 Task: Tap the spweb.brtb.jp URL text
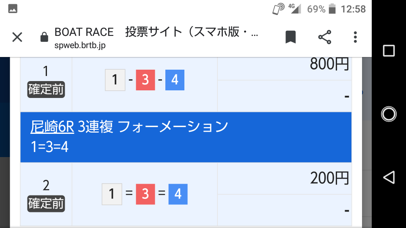tap(80, 46)
